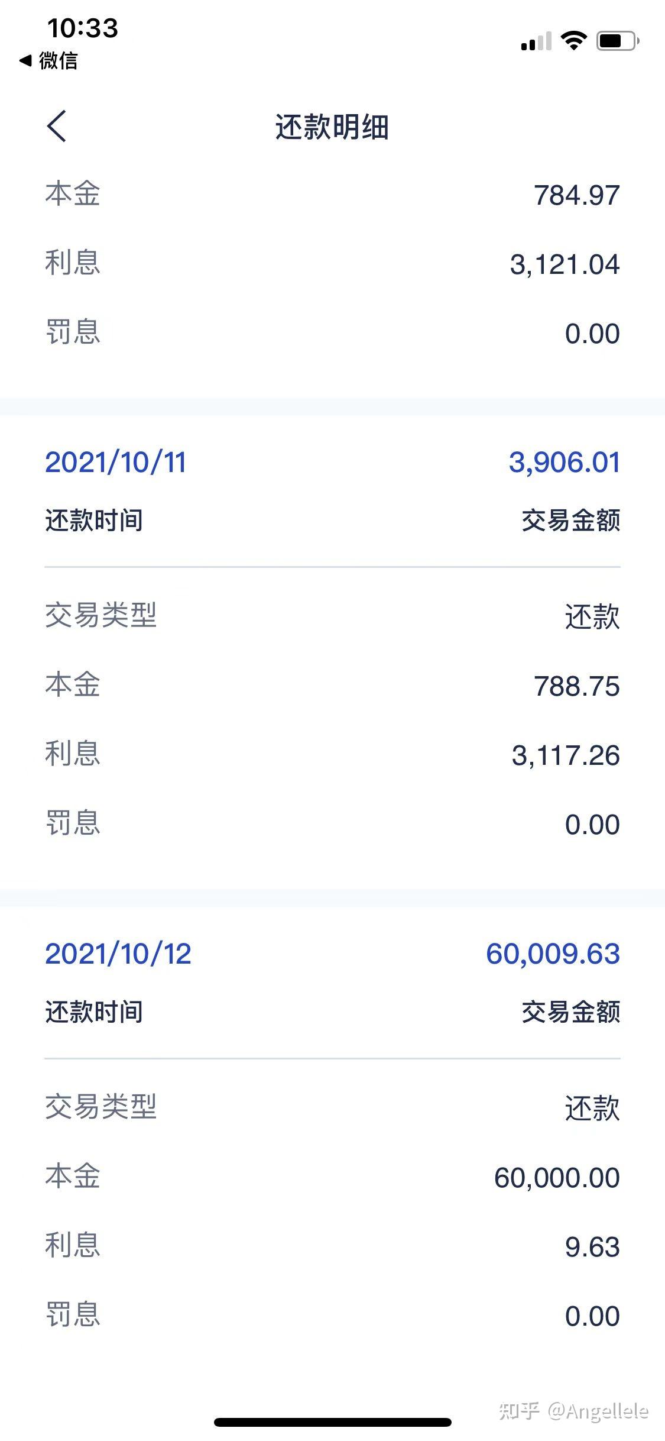Screen dimensions: 665x1441
Task: Tap the 788.75 principal amount
Action: coord(576,686)
